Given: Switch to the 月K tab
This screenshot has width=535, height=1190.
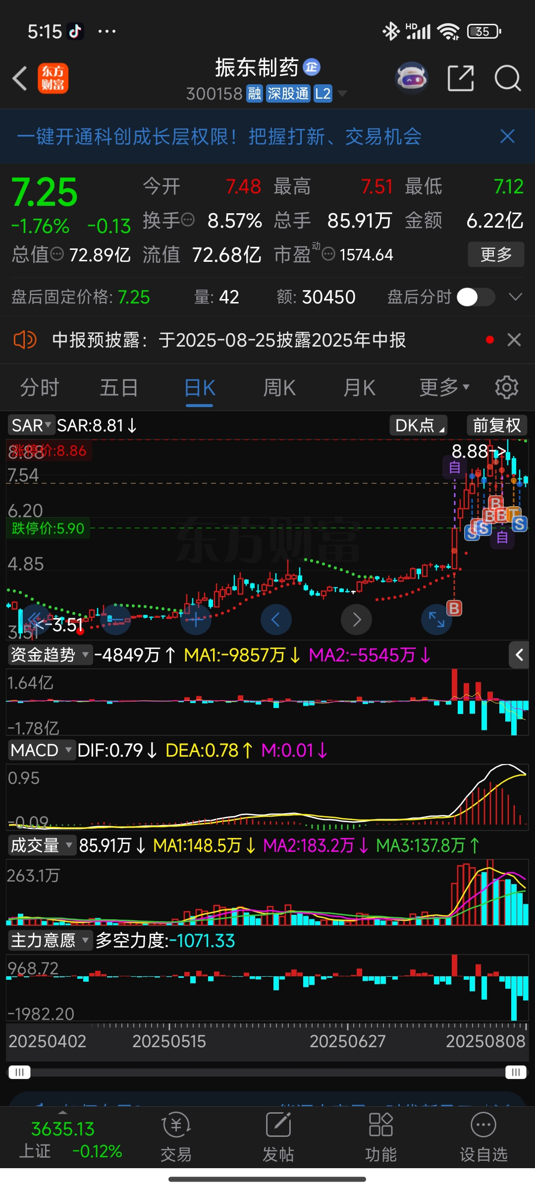Looking at the screenshot, I should tap(360, 387).
